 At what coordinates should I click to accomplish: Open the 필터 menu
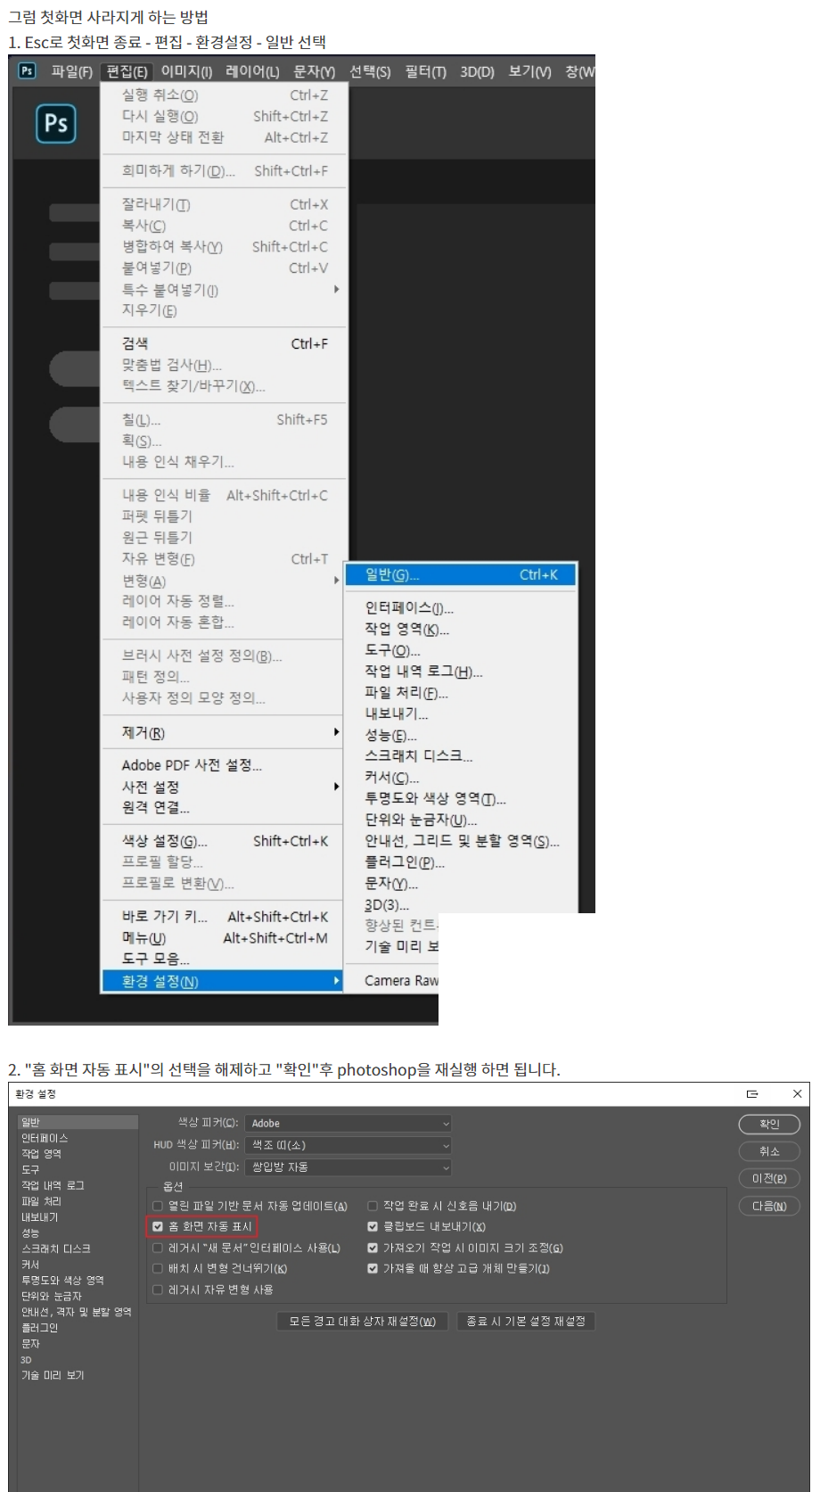pos(426,71)
